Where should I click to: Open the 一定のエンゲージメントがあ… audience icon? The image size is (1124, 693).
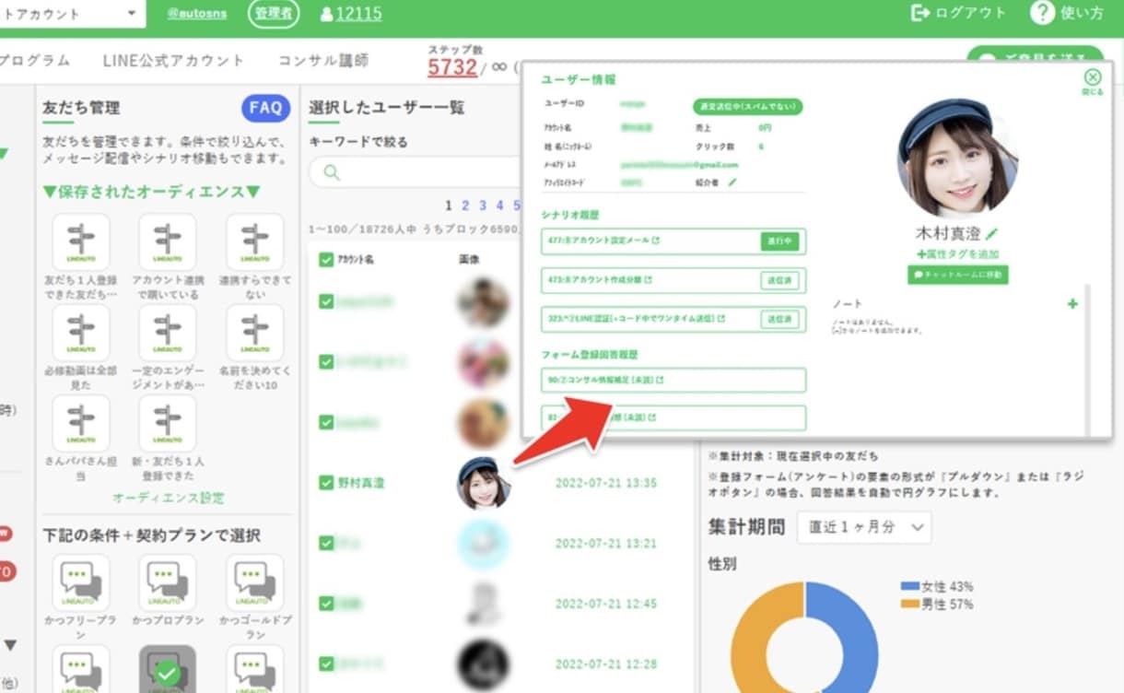tap(167, 334)
